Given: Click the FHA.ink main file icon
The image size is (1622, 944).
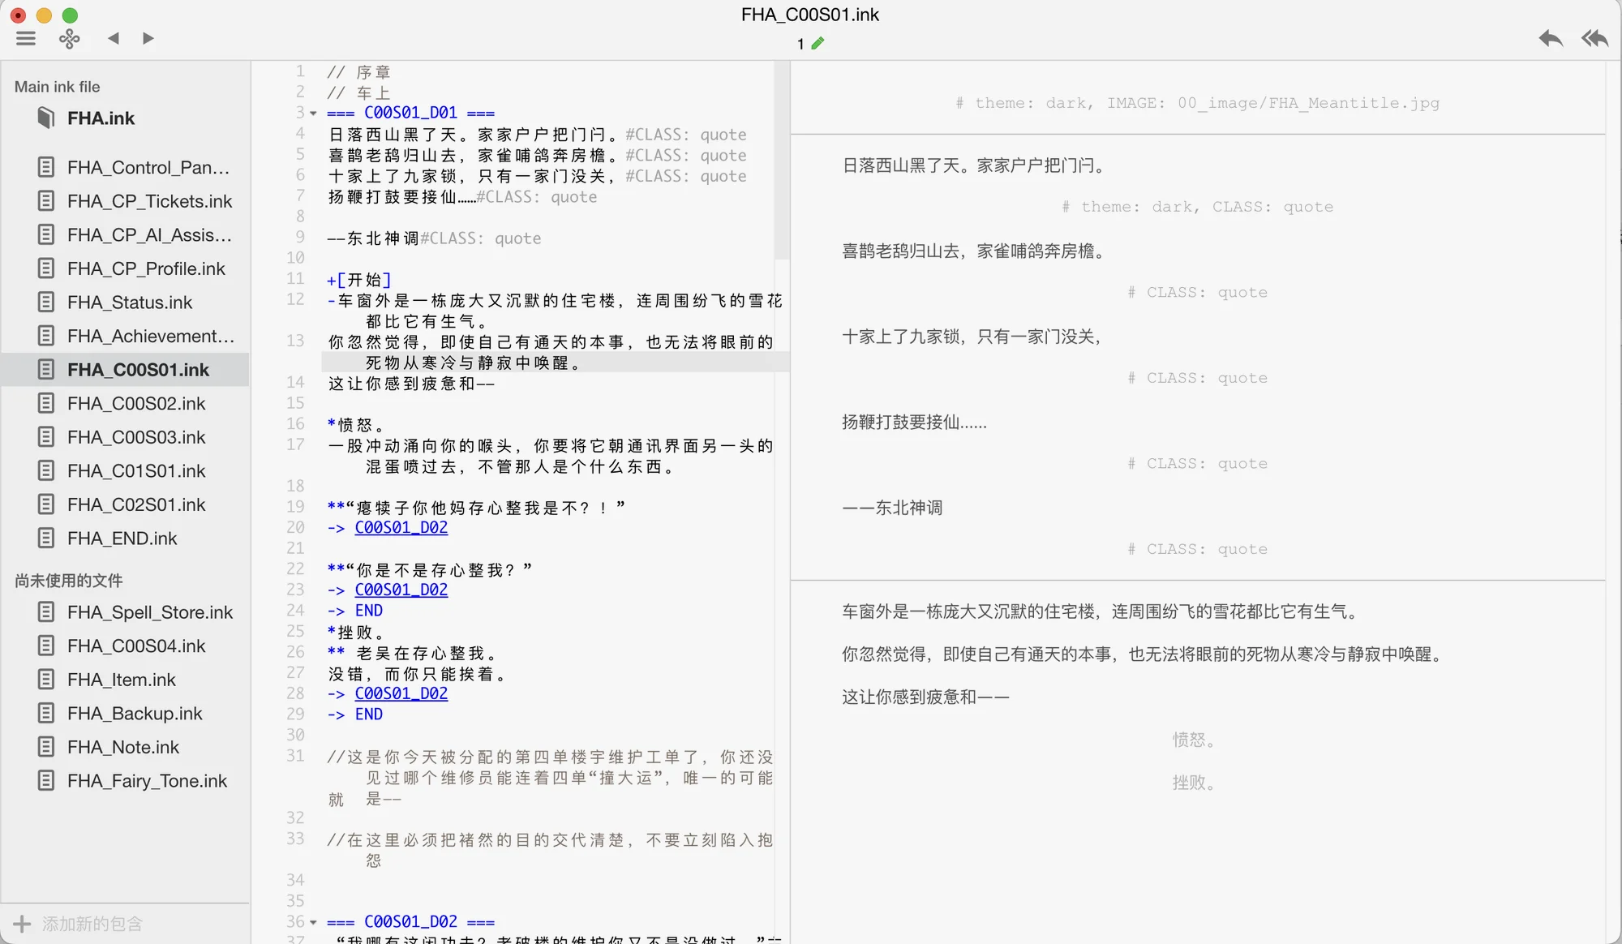Looking at the screenshot, I should (46, 118).
